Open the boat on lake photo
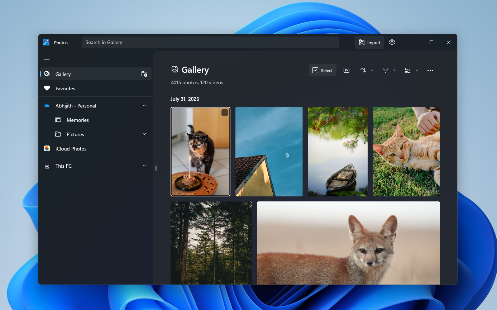 [338, 152]
